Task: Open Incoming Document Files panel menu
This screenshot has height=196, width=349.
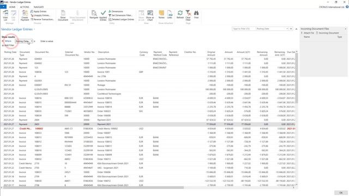Action: 346,29
